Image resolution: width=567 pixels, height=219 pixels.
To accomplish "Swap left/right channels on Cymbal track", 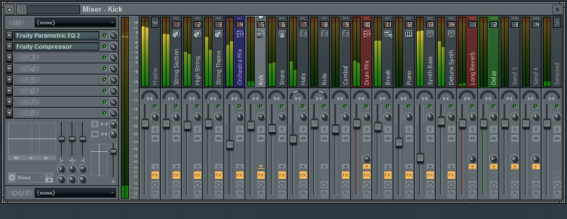I will coord(345,138).
